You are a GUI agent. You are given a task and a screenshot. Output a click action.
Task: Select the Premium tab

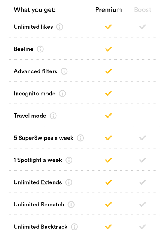(109, 10)
